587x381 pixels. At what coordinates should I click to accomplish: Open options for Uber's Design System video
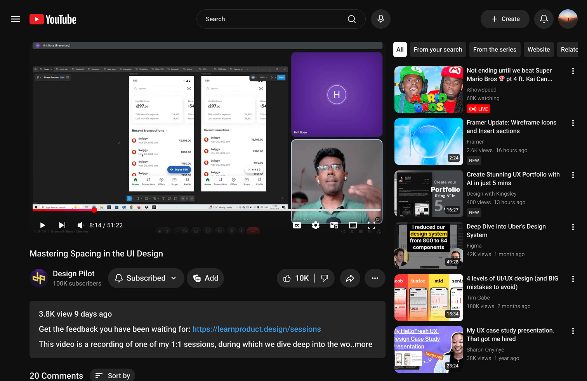click(573, 227)
